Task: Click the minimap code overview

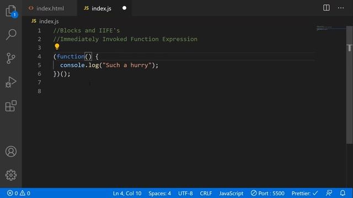Action: 331,28
